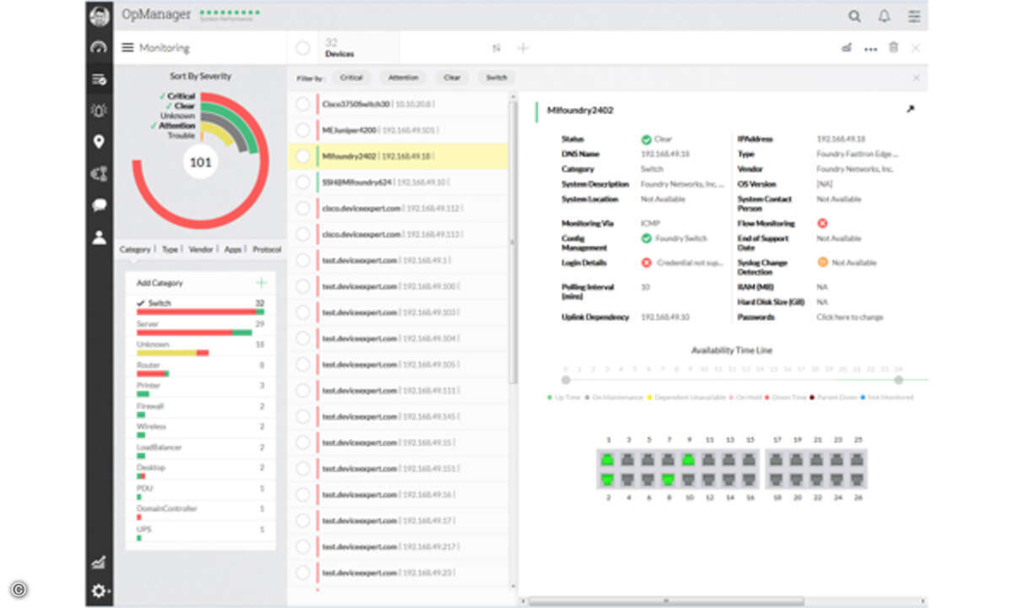This screenshot has width=1013, height=608.
Task: Click the Add Category plus icon
Action: [x=262, y=283]
